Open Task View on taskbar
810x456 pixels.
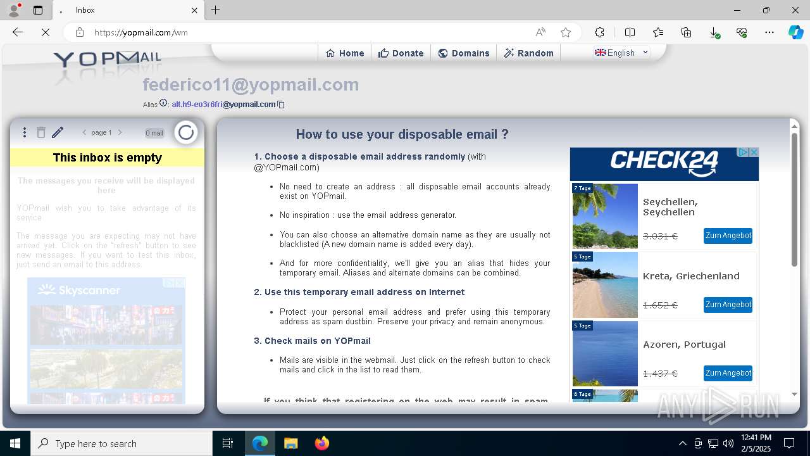pyautogui.click(x=228, y=443)
